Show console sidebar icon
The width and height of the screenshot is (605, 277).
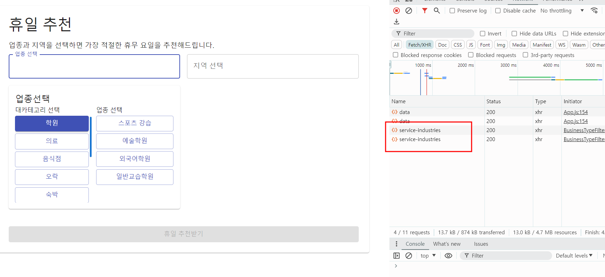click(x=396, y=256)
